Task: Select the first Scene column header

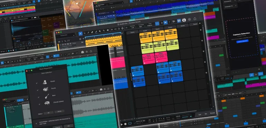Action: 132,32
